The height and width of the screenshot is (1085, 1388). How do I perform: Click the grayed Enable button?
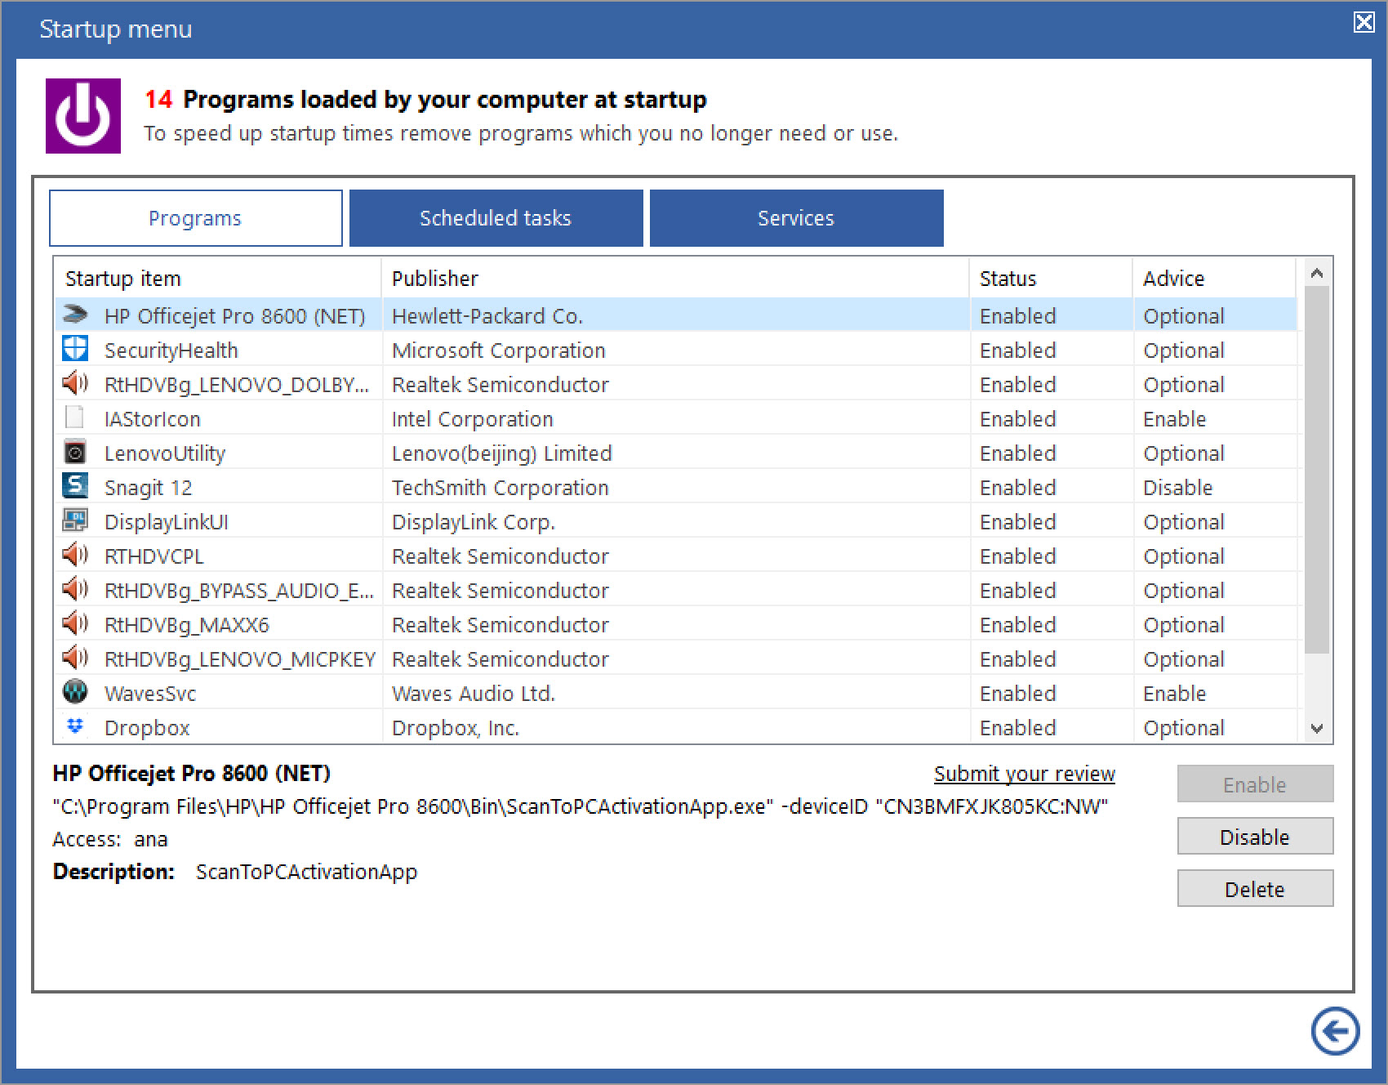pyautogui.click(x=1255, y=784)
